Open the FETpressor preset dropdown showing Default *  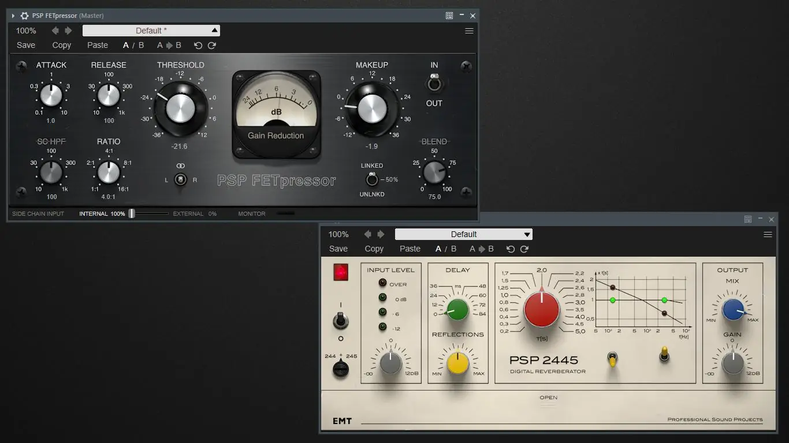151,31
